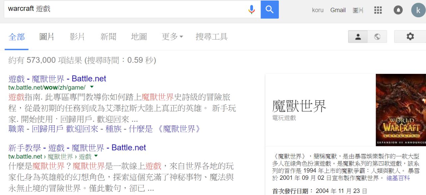Expand arrow next to tw.battle.net/wow/zh/game/ URL

pyautogui.click(x=92, y=87)
